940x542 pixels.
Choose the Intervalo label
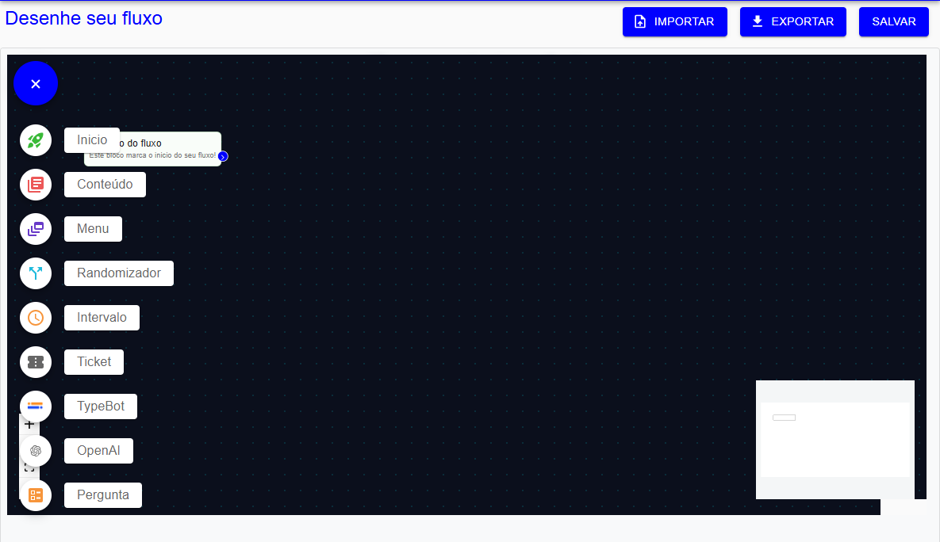102,318
